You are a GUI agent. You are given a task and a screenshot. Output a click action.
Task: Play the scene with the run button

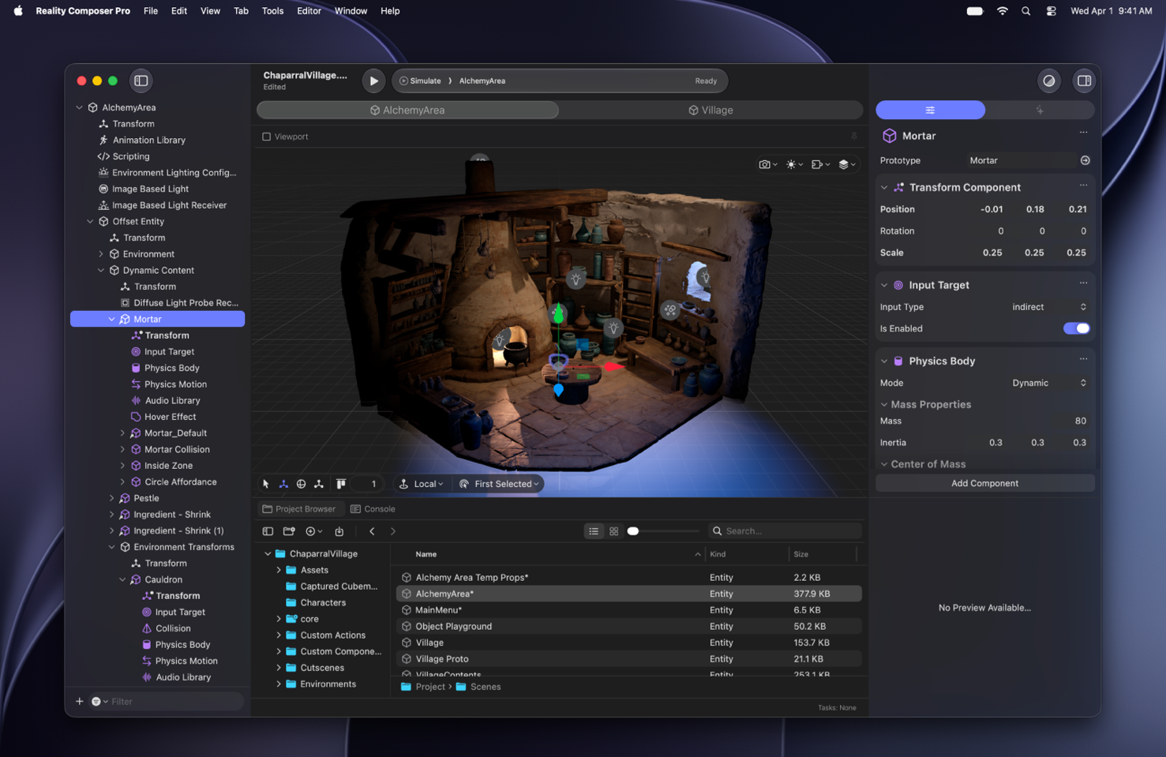click(x=373, y=81)
